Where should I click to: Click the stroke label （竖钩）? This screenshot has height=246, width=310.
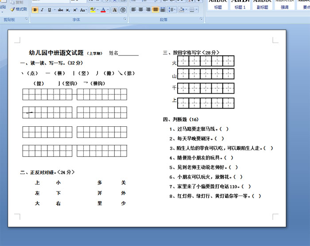point(70,83)
